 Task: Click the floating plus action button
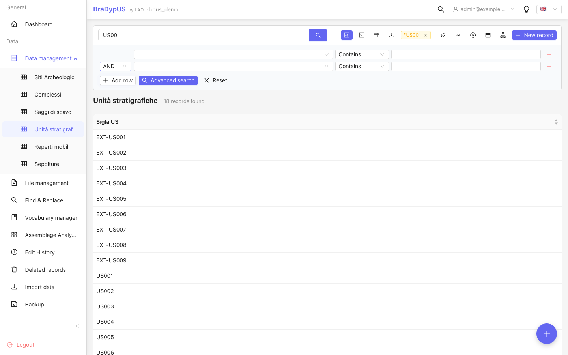547,334
